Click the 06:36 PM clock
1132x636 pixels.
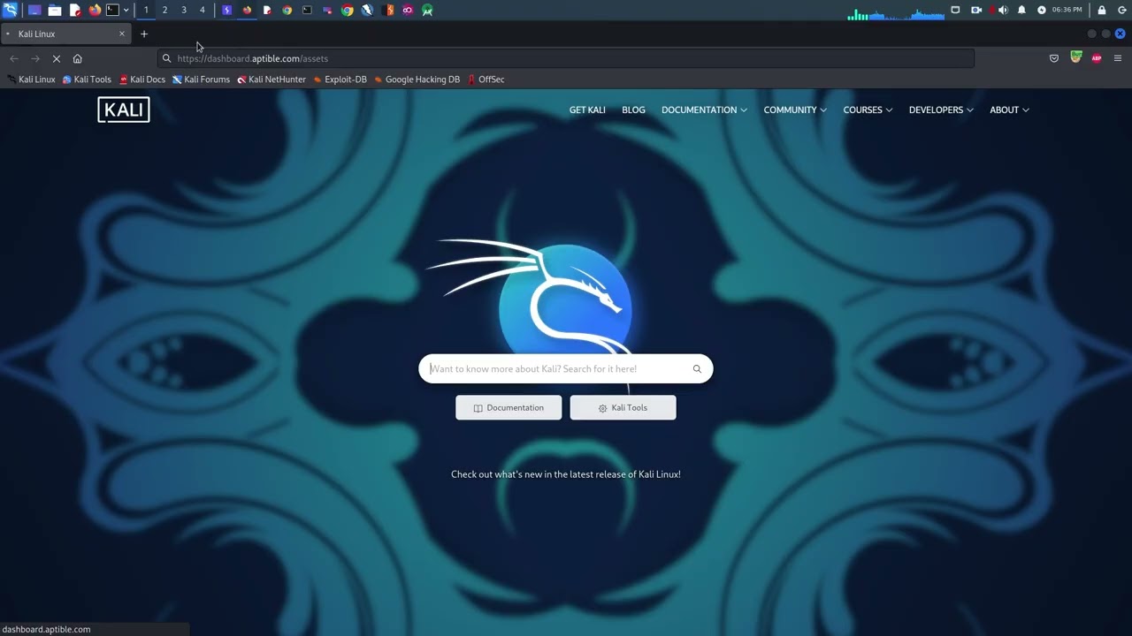click(1067, 10)
